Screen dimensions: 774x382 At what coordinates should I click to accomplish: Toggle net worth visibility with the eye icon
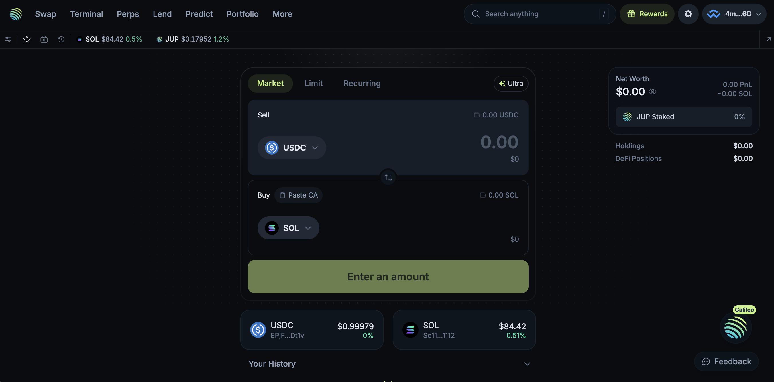click(652, 92)
